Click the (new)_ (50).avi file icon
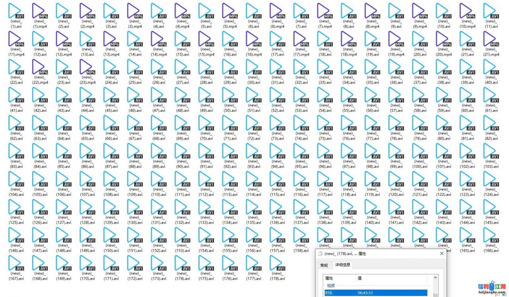The width and height of the screenshot is (509, 297). tap(229, 96)
